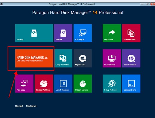Launch the Migrate OS tool

[83, 58]
